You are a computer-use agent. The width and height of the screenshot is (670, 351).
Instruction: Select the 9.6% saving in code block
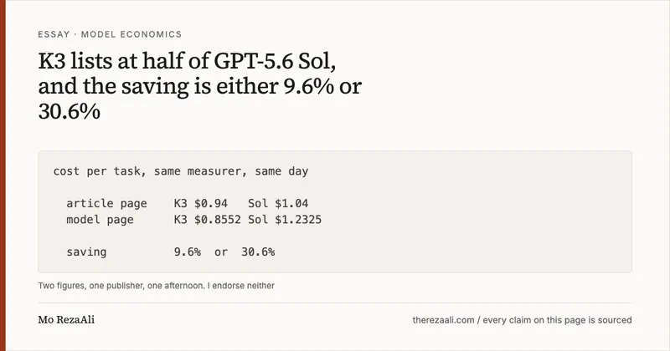click(187, 252)
